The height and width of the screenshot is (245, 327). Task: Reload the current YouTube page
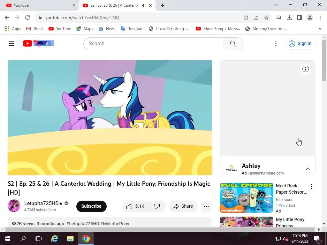tap(27, 18)
